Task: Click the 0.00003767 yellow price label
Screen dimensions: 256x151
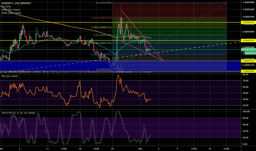Action: (x=248, y=40)
